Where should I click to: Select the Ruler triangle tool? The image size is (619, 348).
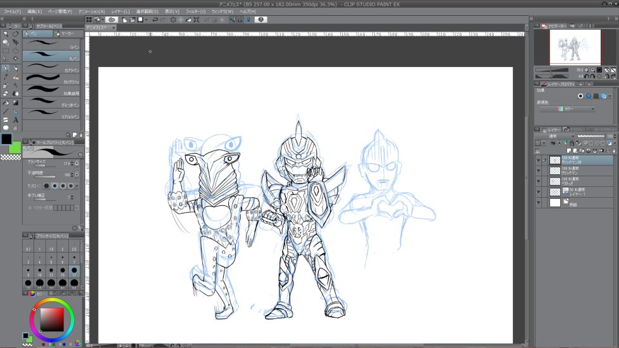click(15, 112)
